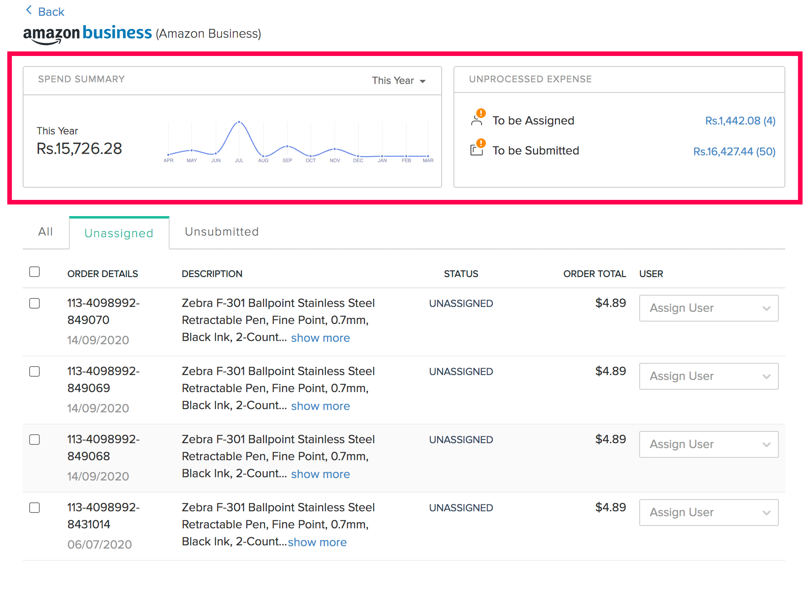This screenshot has height=592, width=808.
Task: Check the box for order ending 849070
Action: pyautogui.click(x=34, y=303)
